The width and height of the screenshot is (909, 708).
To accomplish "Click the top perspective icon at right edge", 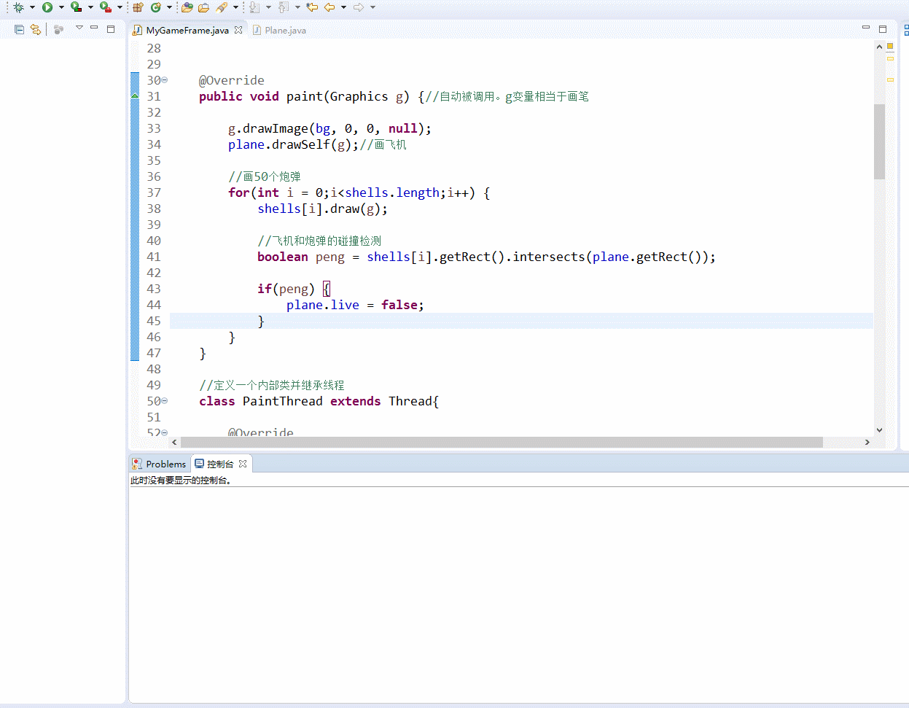I will click(x=906, y=30).
